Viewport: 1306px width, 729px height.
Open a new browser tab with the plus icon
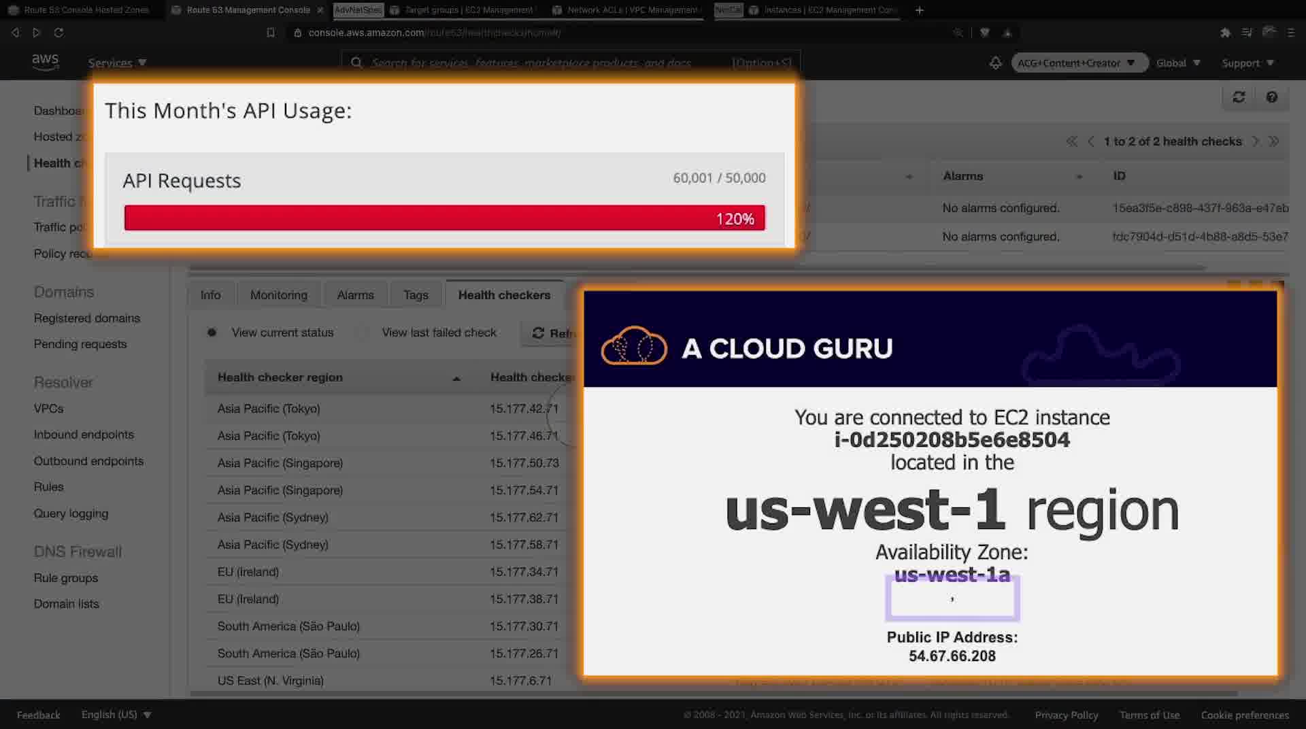tap(920, 10)
